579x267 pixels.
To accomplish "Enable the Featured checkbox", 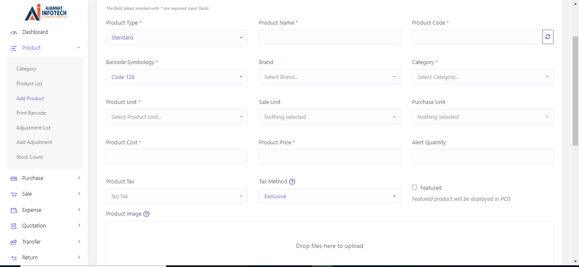I will pos(415,187).
